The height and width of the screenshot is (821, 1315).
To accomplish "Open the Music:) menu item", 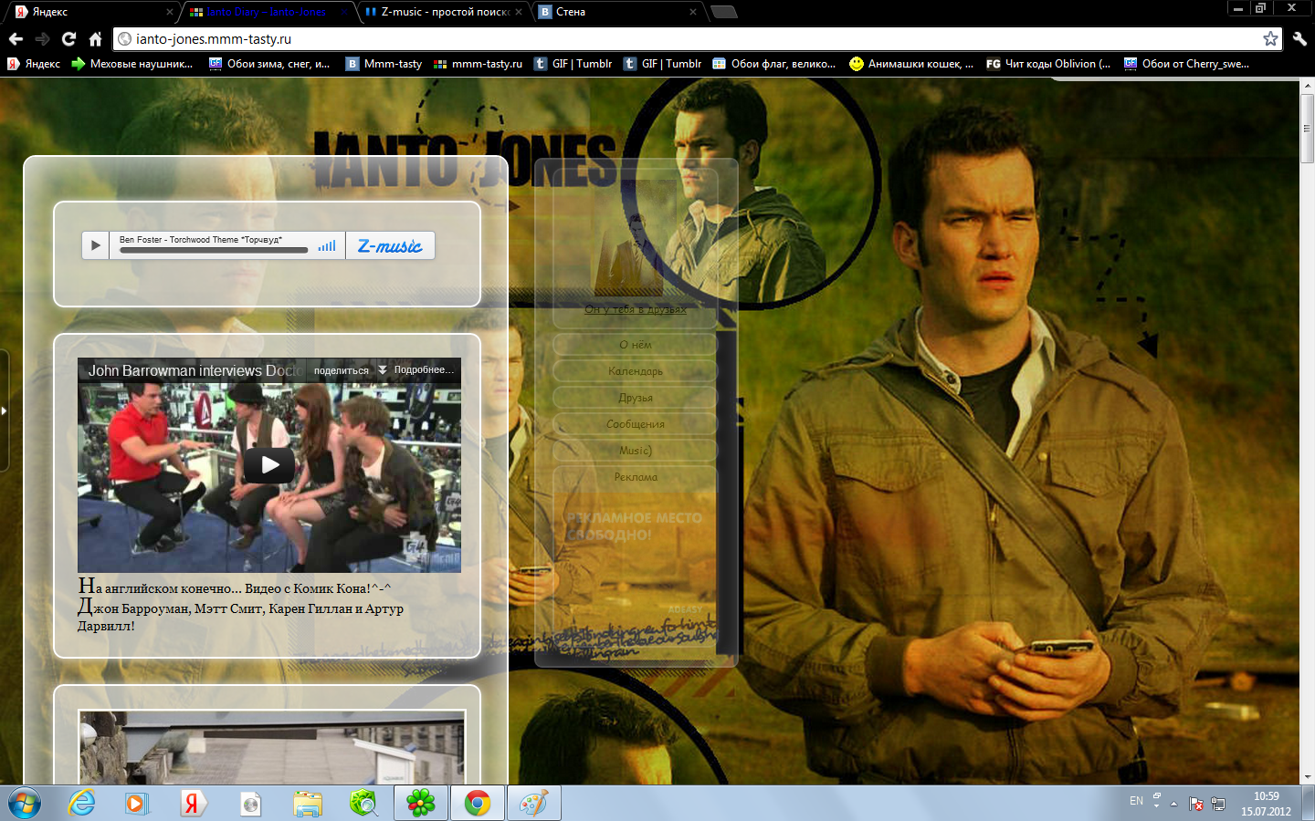I will [636, 451].
